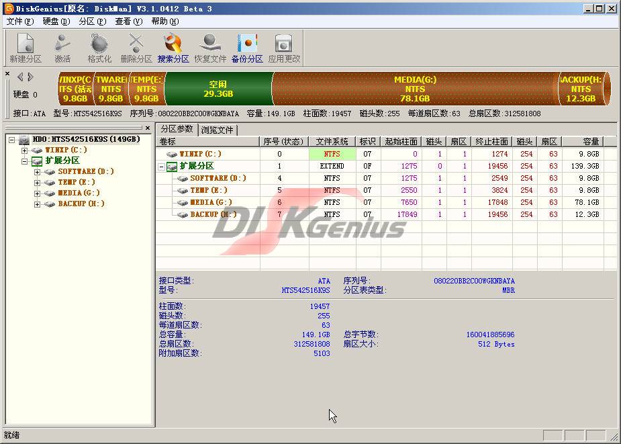Click the MEDIA (G:) drive icon in tree
621x444 pixels.
[50, 193]
